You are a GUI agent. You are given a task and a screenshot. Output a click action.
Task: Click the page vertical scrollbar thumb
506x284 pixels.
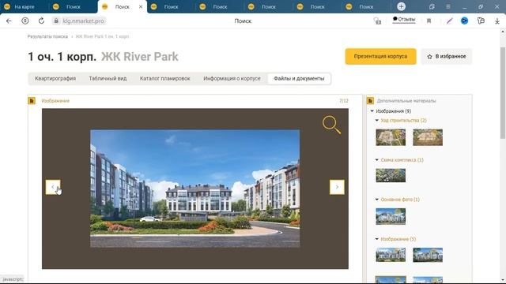(x=503, y=93)
